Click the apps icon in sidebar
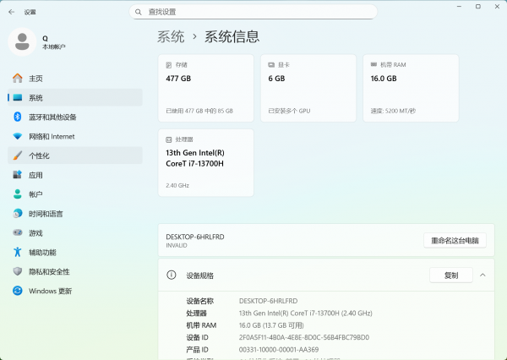The width and height of the screenshot is (507, 360). [18, 175]
